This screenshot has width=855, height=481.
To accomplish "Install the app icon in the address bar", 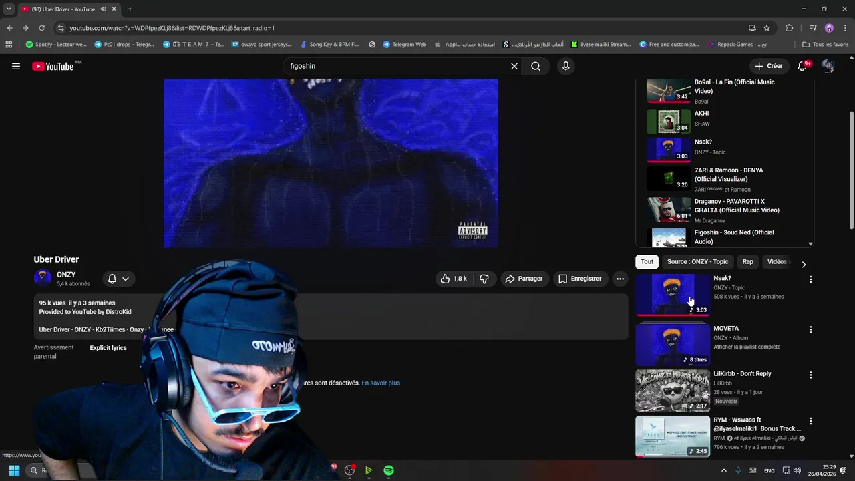I will tap(752, 28).
